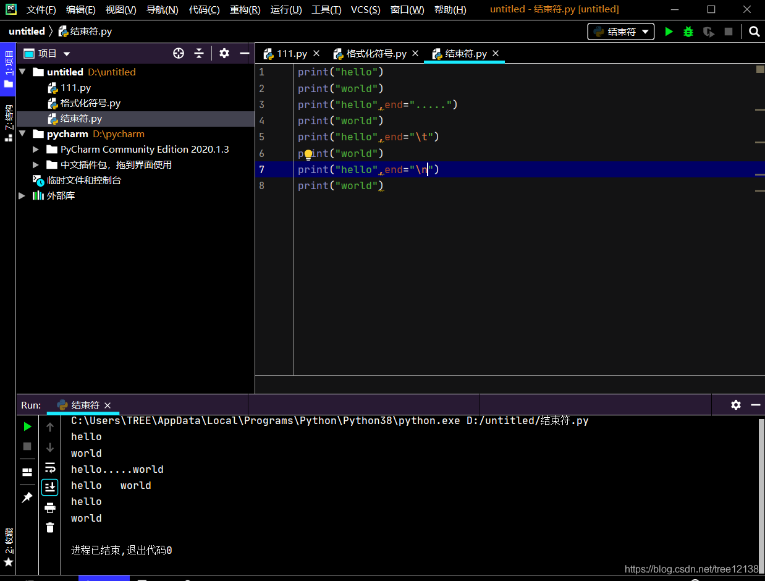Open the 2:收藏 favorites tool window

point(8,546)
